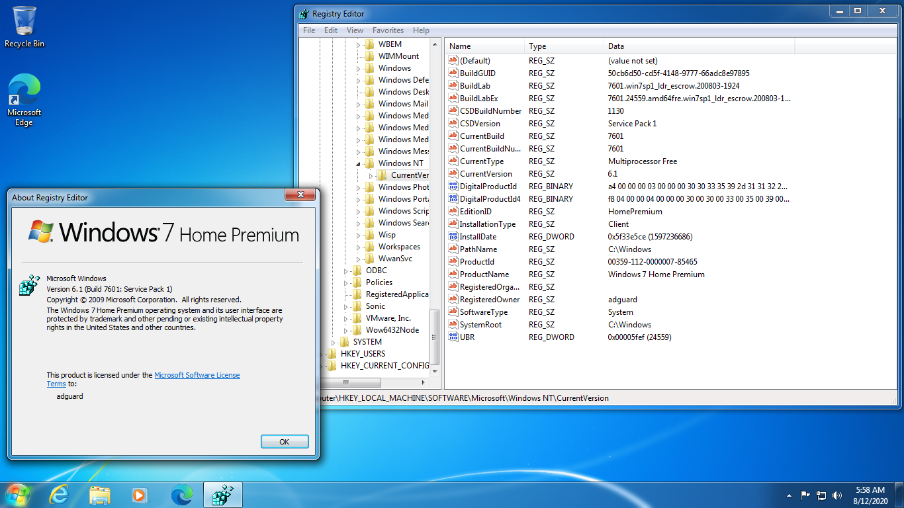Open the Microsoft Edge desktop shortcut

coord(24,99)
